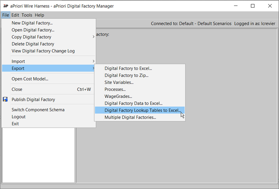This screenshot has width=279, height=189.
Task: Choose Multiple Digital Factories... export
Action: click(x=139, y=117)
